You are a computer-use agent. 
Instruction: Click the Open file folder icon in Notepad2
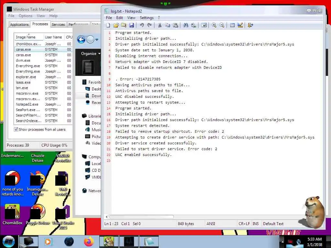(116, 25)
